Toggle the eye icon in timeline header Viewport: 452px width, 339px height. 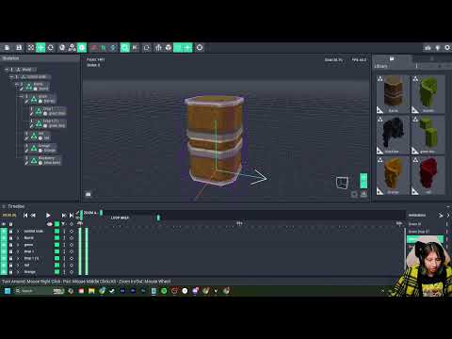[4, 224]
